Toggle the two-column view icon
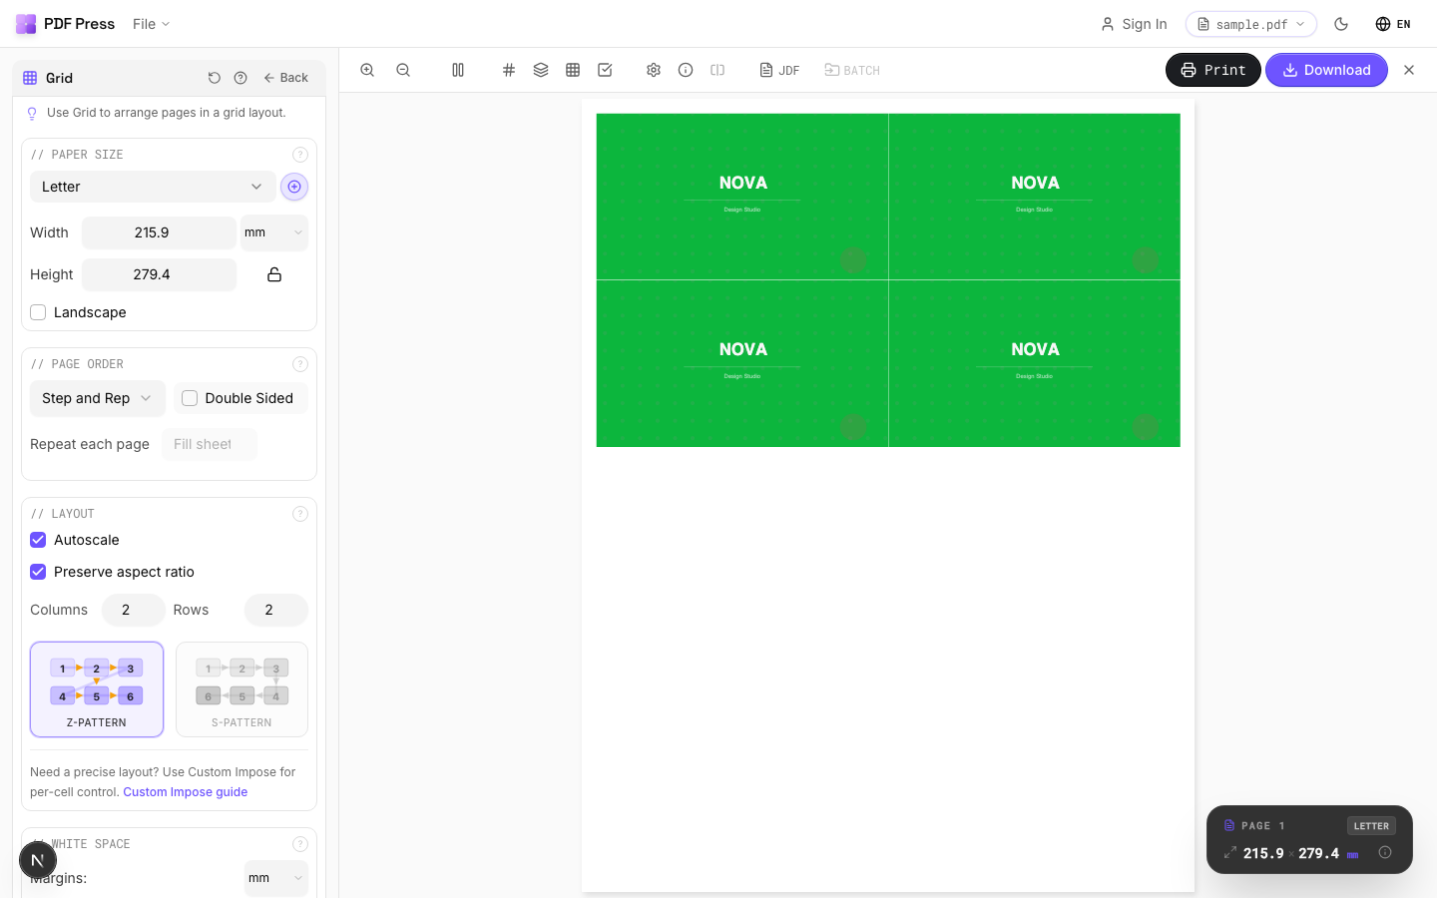The height and width of the screenshot is (898, 1437). [458, 70]
